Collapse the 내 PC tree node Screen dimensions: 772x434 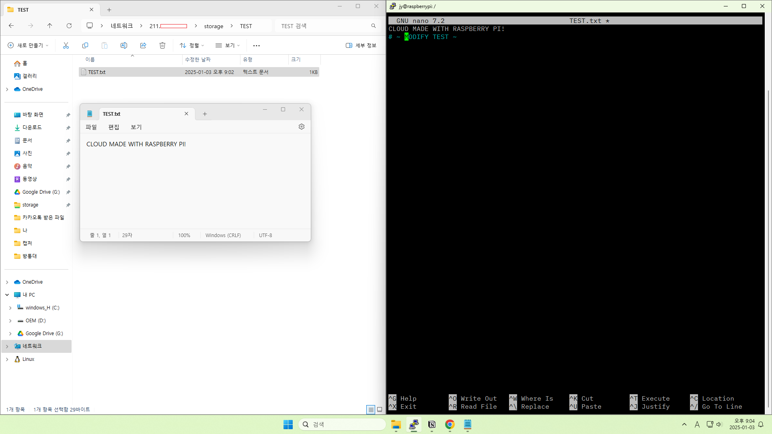[x=7, y=295]
